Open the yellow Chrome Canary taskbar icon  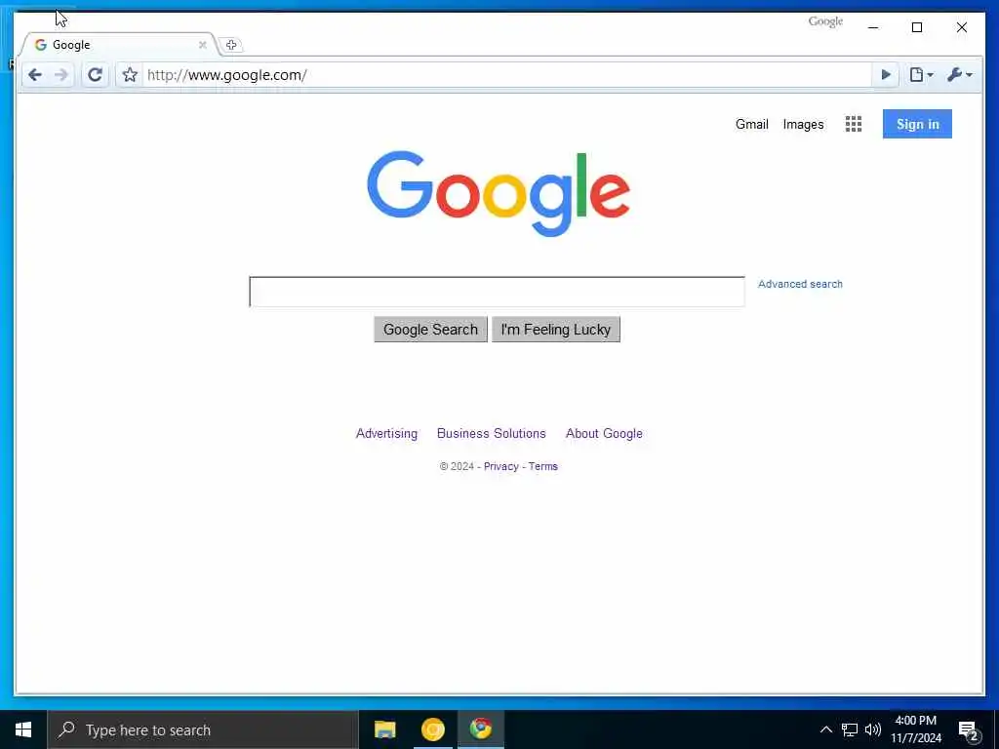(x=433, y=729)
